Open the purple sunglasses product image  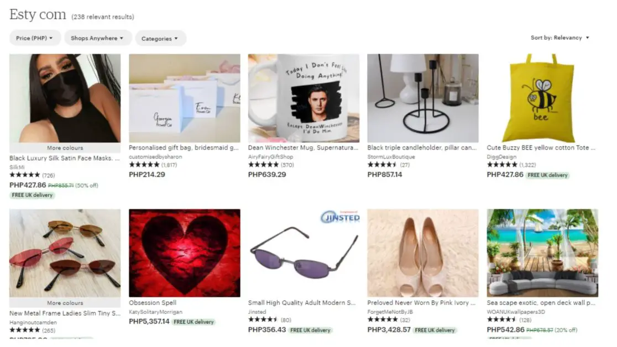(x=304, y=253)
